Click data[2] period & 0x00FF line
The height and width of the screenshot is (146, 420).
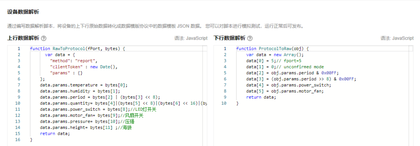coord(292,73)
